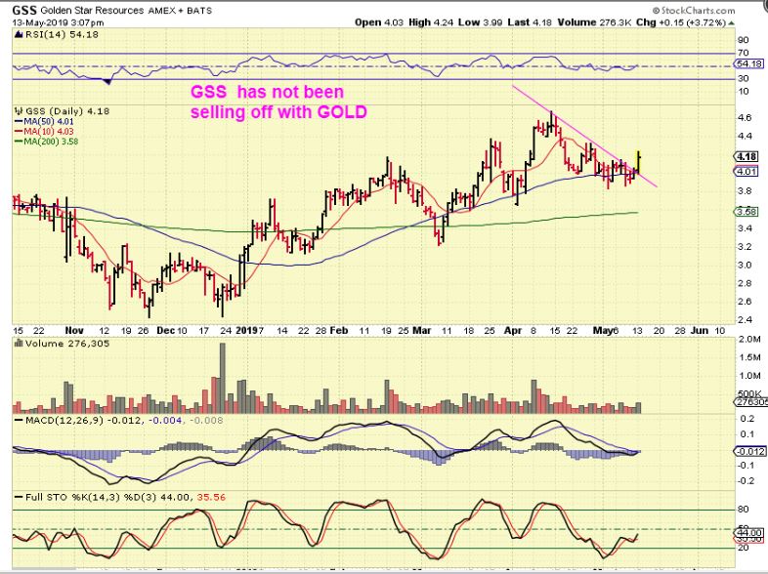Click the 30 RSI axis label
The width and height of the screenshot is (768, 574).
click(743, 78)
